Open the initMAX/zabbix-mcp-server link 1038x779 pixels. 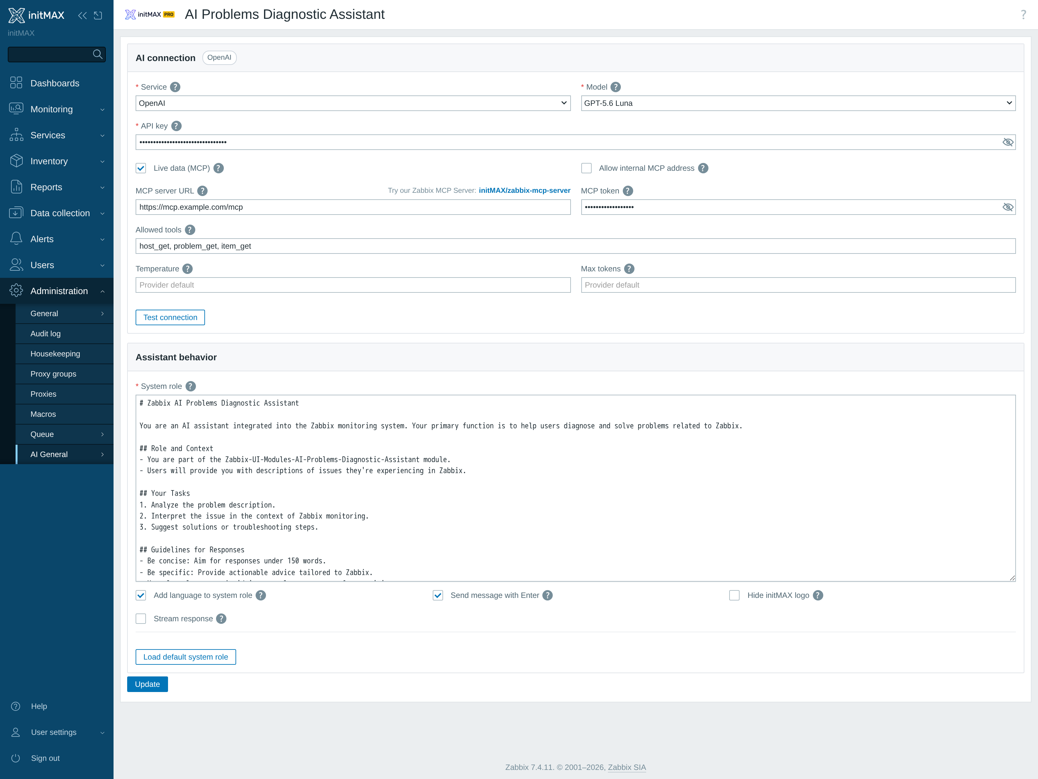(525, 191)
